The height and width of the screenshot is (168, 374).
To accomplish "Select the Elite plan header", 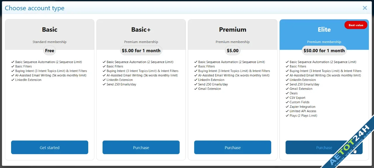I will pos(324,29).
